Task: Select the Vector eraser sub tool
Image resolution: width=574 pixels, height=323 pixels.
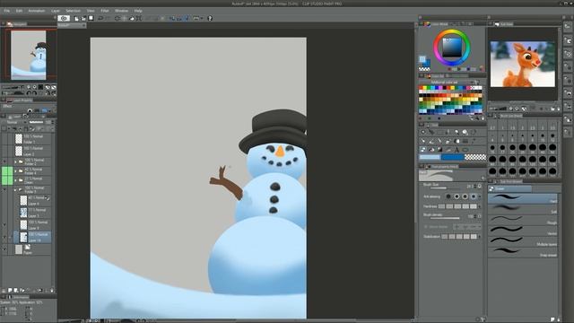Action: click(523, 231)
